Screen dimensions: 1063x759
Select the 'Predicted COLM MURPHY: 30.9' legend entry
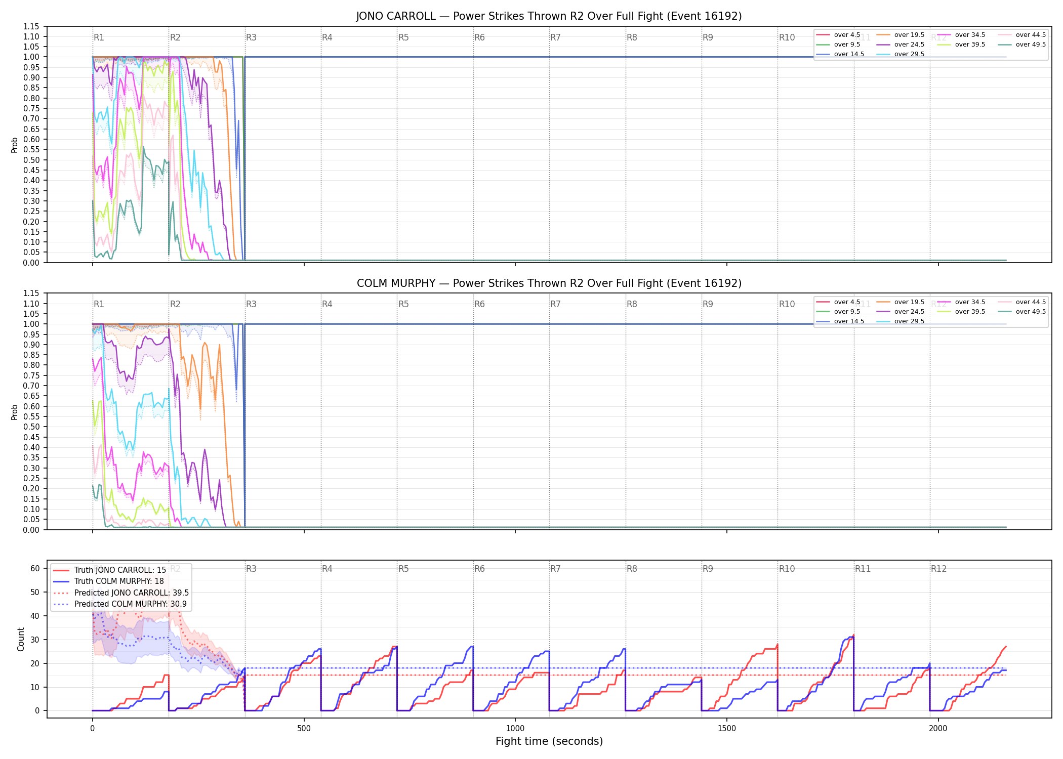coord(120,604)
